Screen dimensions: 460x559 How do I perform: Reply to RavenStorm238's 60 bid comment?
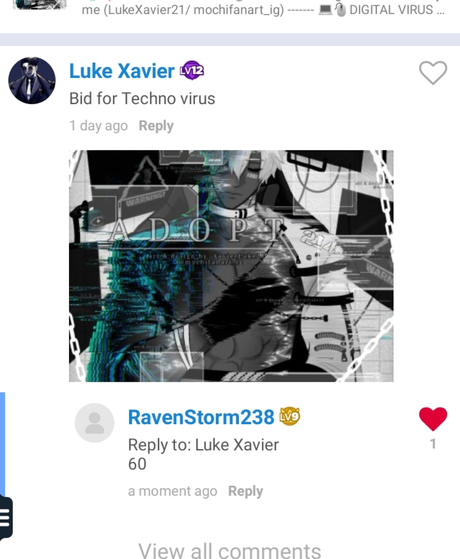245,491
